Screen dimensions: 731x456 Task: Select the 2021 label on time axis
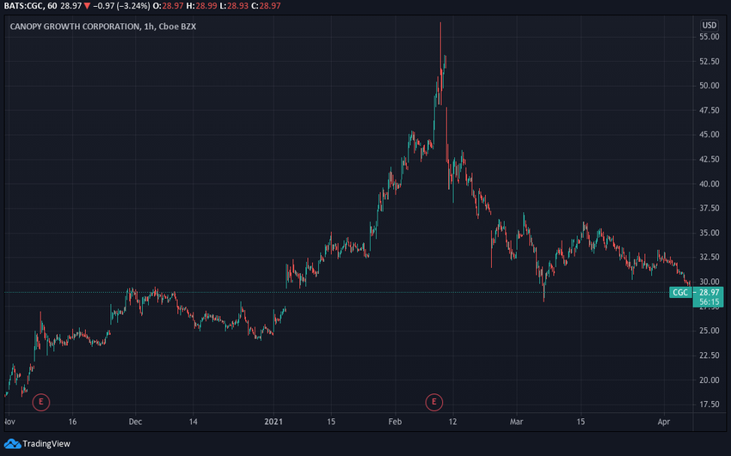click(x=273, y=422)
